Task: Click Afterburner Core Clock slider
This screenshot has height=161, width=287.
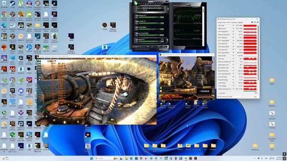Action: click(148, 29)
